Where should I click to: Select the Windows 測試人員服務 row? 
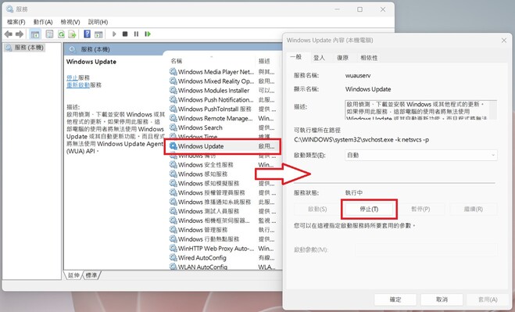pos(223,211)
